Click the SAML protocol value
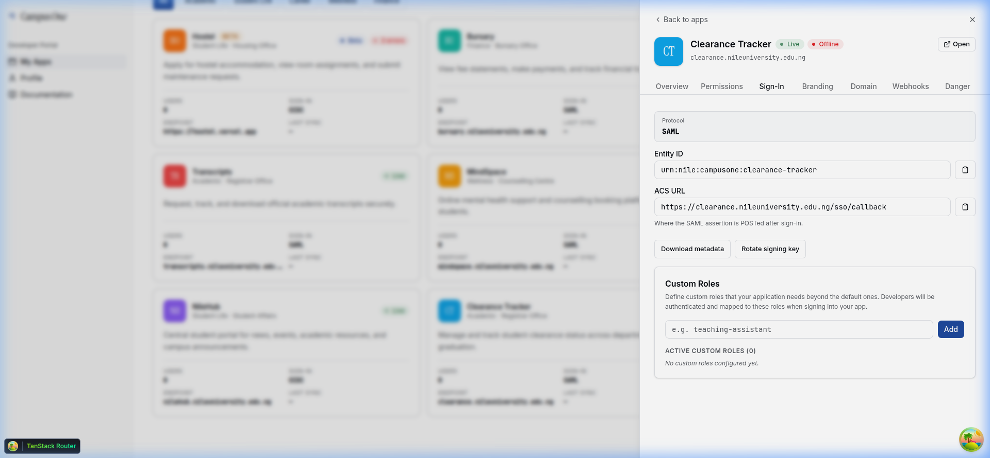The image size is (990, 458). [670, 132]
